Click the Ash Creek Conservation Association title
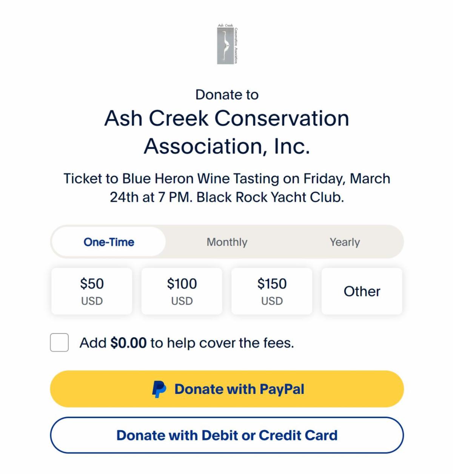The image size is (453, 474). 227,132
